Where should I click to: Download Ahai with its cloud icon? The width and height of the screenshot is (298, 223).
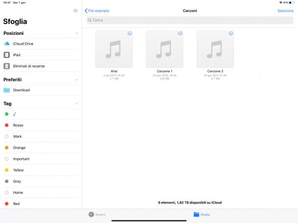coord(129,33)
